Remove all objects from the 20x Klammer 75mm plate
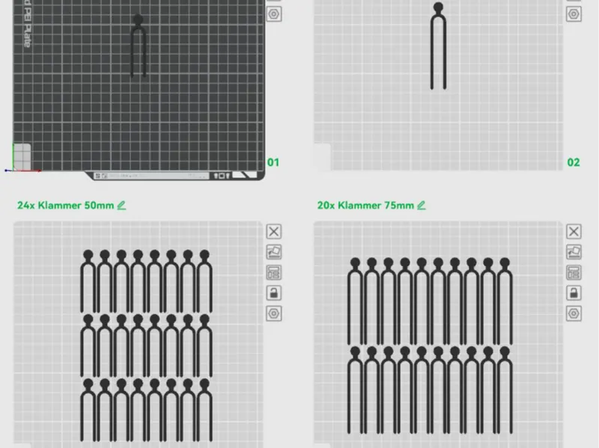599x448 pixels. click(574, 232)
